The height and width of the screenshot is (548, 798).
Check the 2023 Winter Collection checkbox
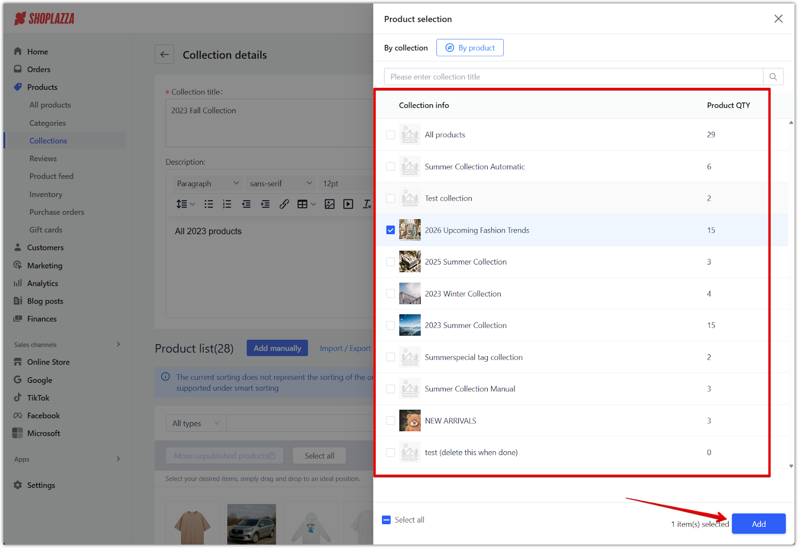(x=391, y=293)
